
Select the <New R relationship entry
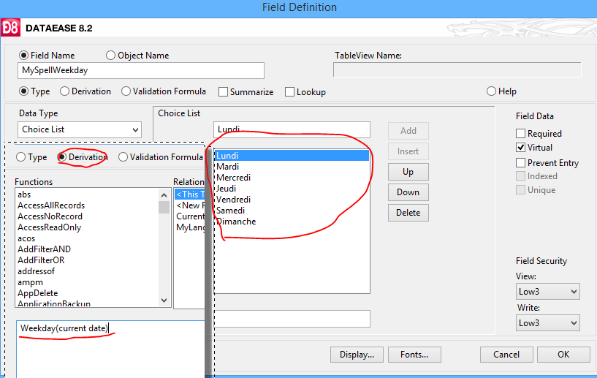coord(190,205)
